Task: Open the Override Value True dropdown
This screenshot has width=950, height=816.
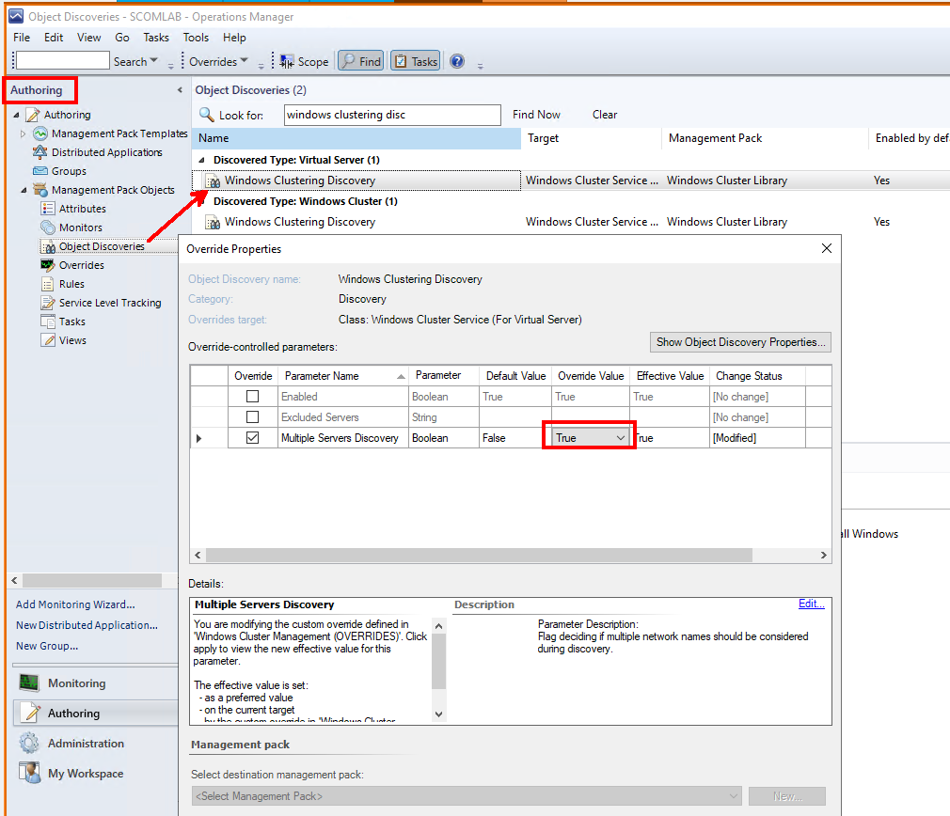Action: [620, 438]
